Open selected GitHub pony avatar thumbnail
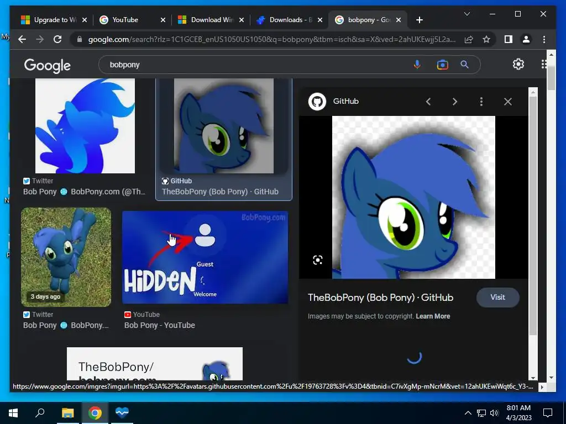566x424 pixels. 224,126
